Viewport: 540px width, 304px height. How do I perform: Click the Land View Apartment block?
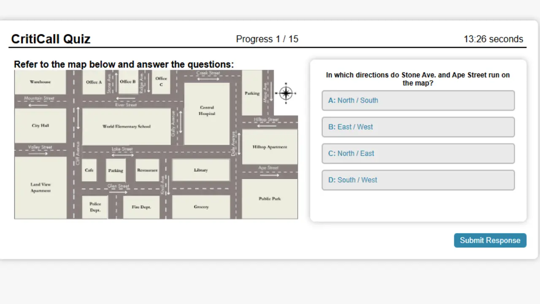[40, 187]
